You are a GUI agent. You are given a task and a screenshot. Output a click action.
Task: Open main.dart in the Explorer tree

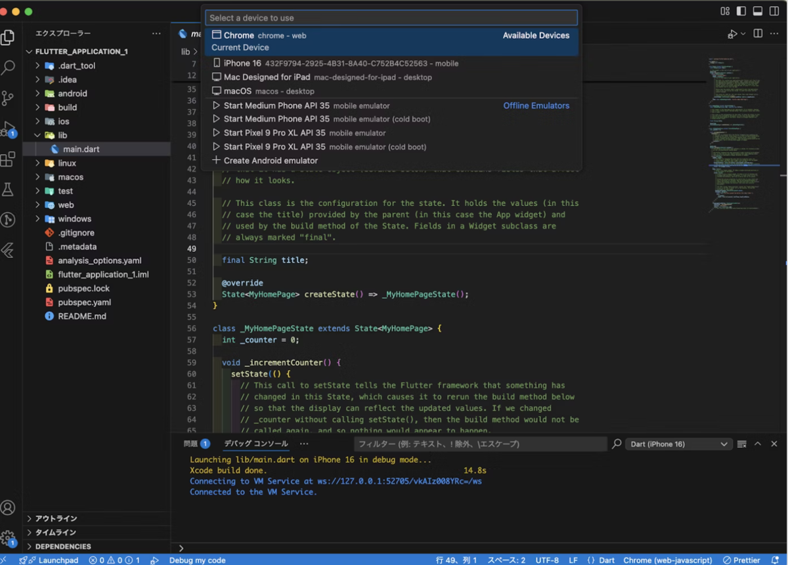[97, 149]
